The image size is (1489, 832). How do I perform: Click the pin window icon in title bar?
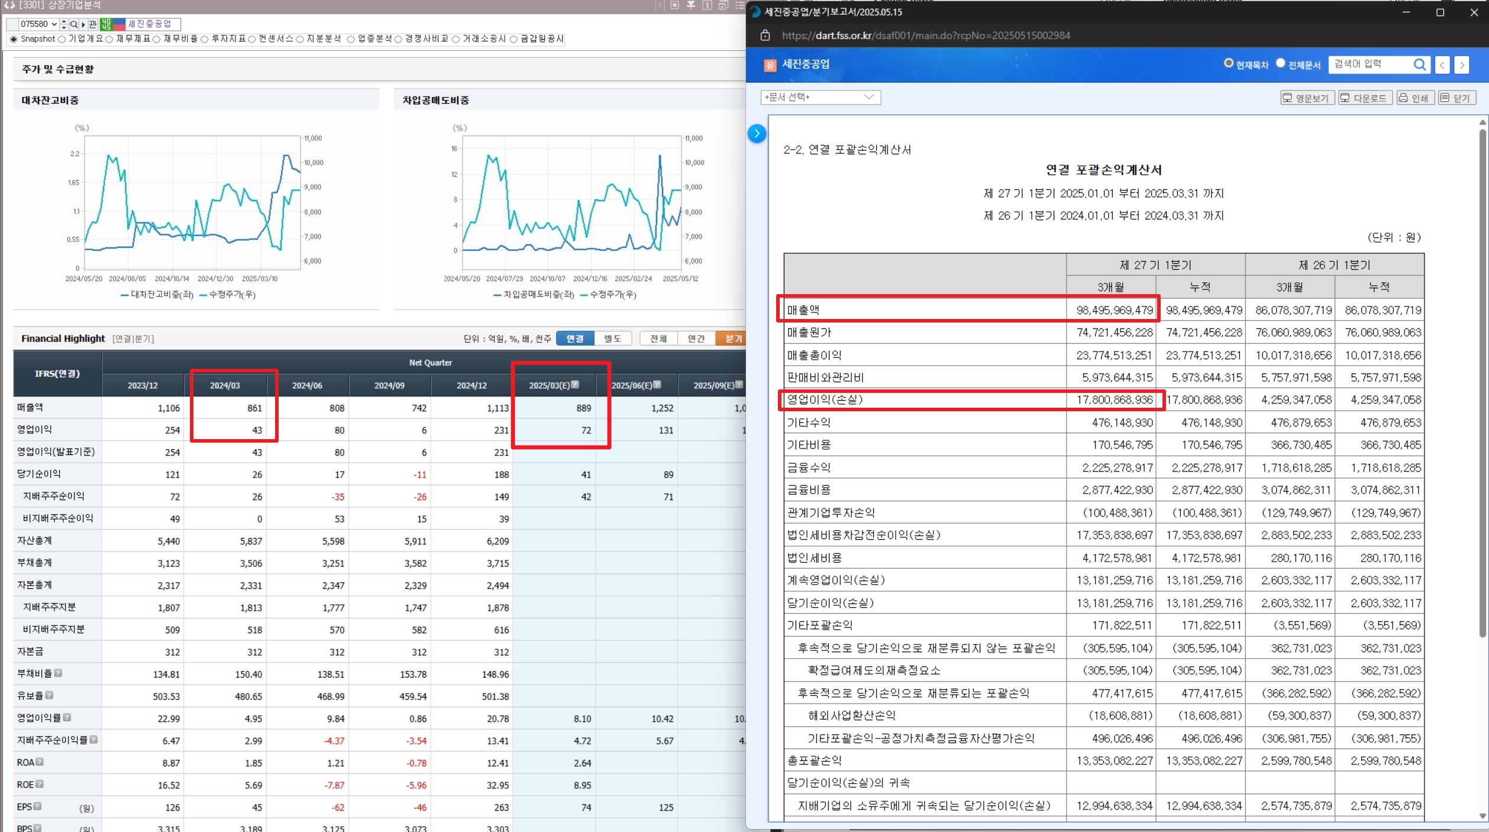tap(690, 5)
